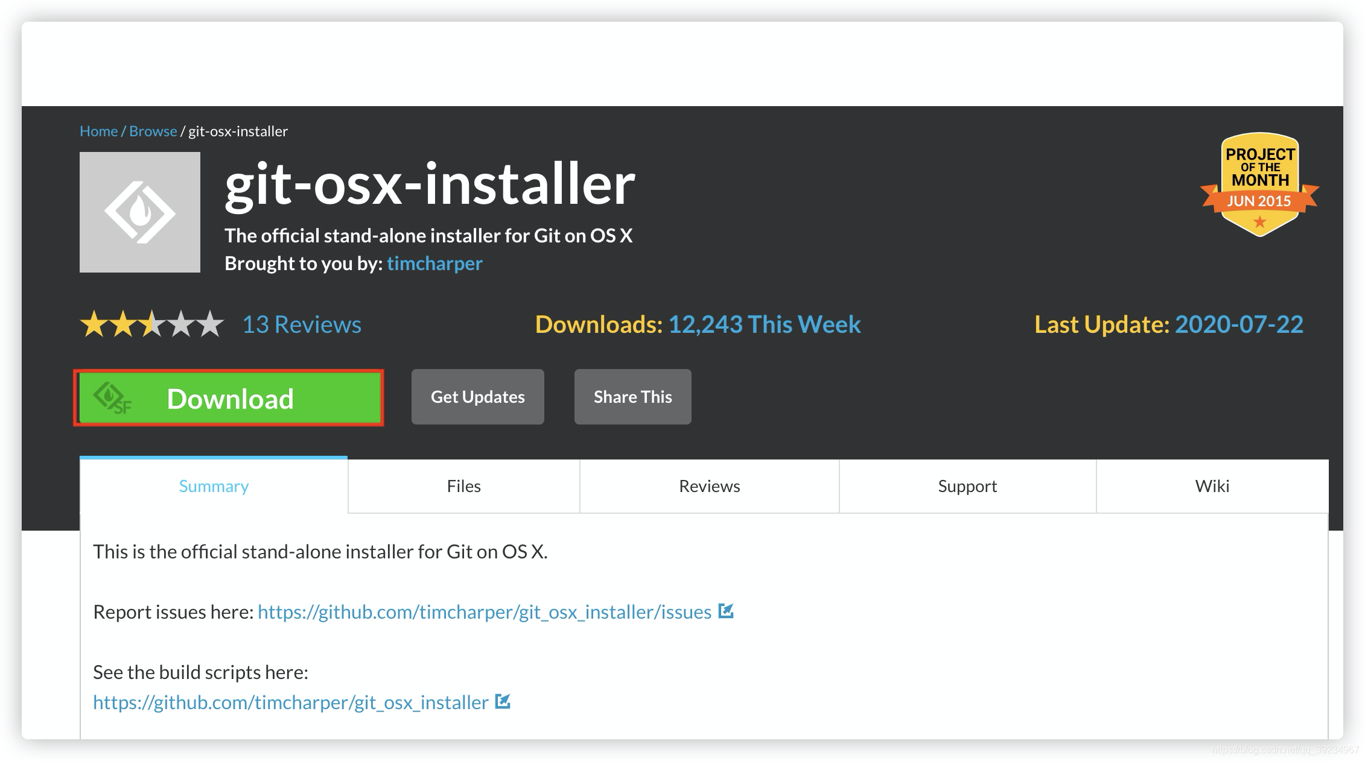Viewport: 1365px width, 761px height.
Task: Click the official stand-alone installer tagline
Action: pyautogui.click(x=428, y=235)
